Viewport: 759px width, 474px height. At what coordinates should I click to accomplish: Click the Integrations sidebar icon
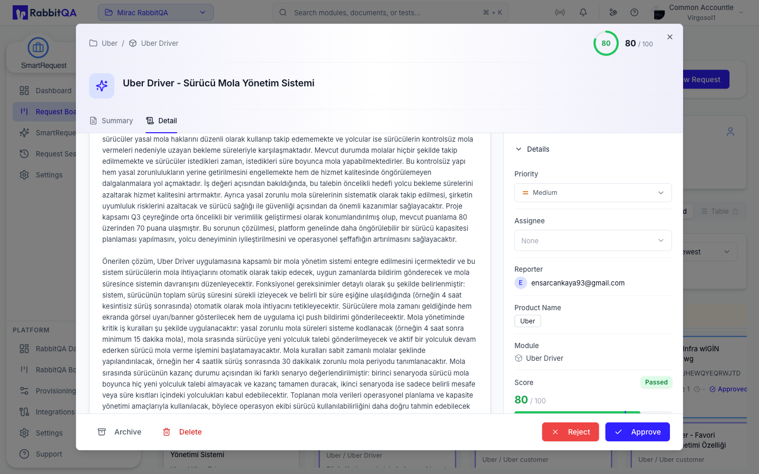coord(24,412)
